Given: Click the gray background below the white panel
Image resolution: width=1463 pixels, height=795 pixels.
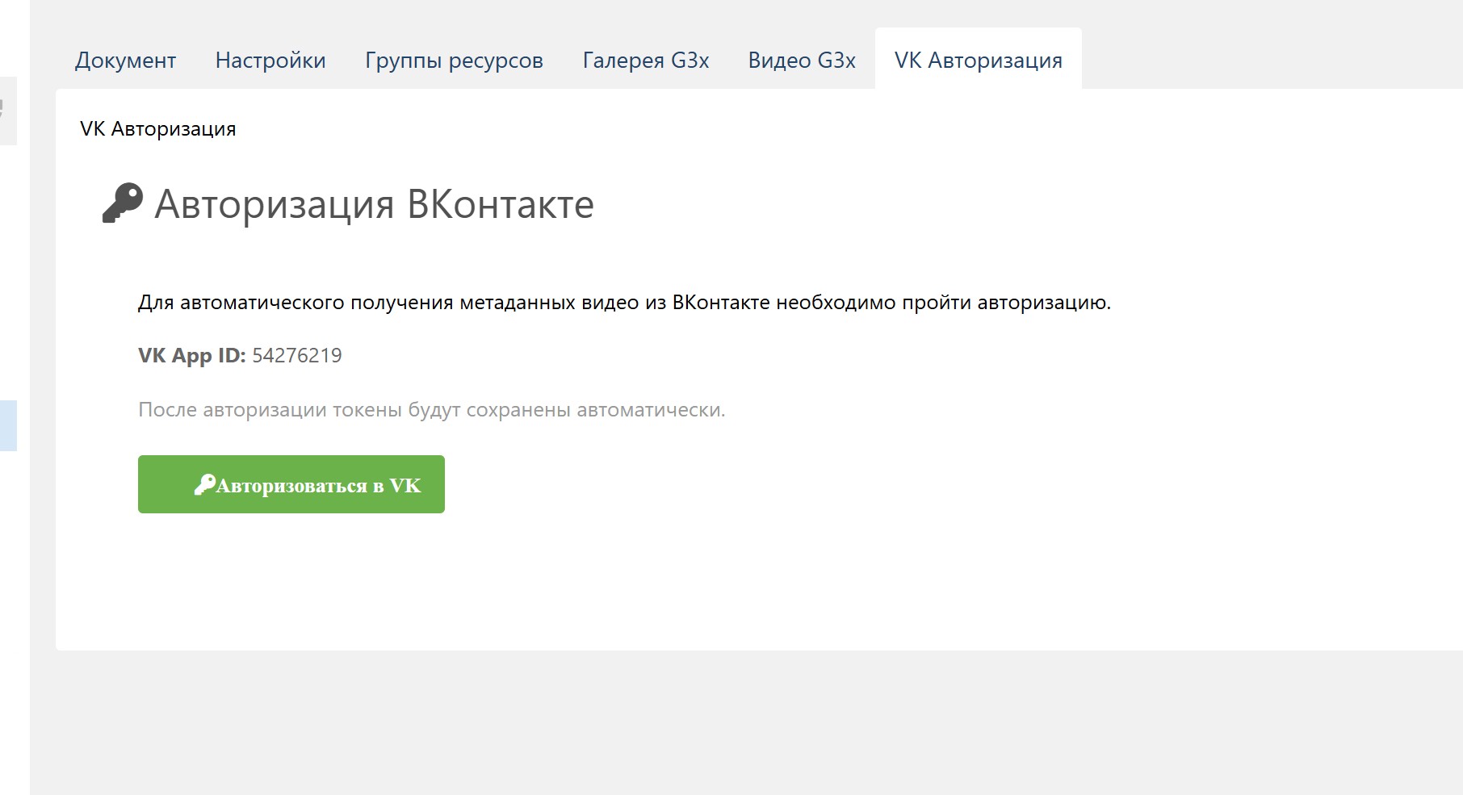Looking at the screenshot, I should 727,726.
